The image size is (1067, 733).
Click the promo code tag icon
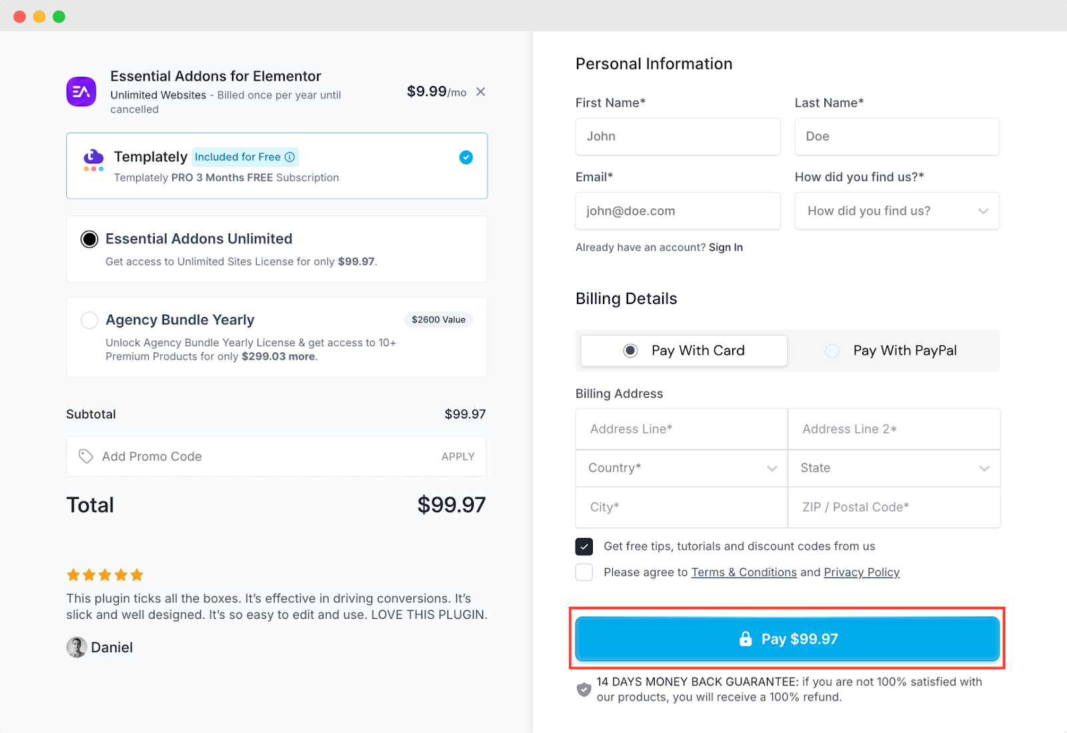(x=86, y=456)
